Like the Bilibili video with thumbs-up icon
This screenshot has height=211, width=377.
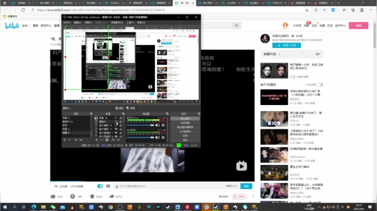(x=53, y=196)
